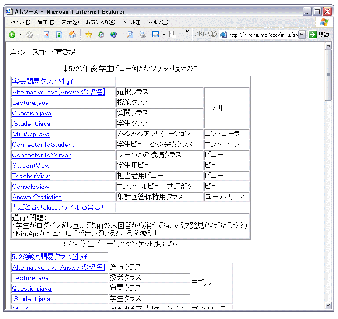
Task: Open the ツール(T) menu
Action: point(132,22)
